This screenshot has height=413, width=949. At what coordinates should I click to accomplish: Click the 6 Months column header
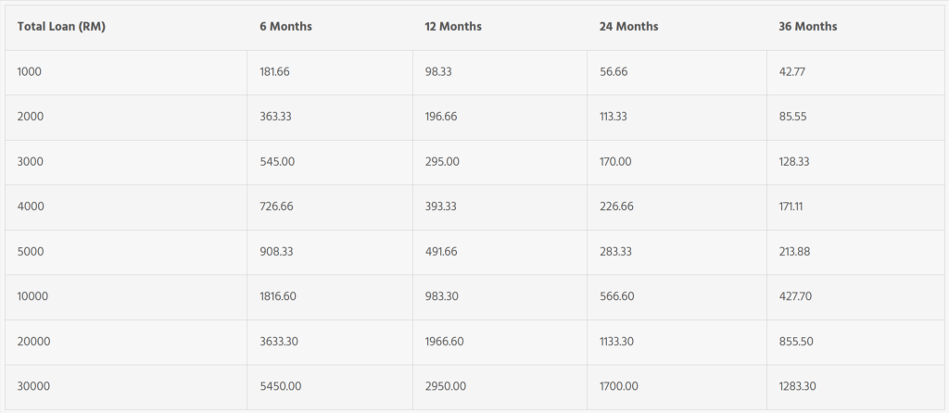pos(285,27)
